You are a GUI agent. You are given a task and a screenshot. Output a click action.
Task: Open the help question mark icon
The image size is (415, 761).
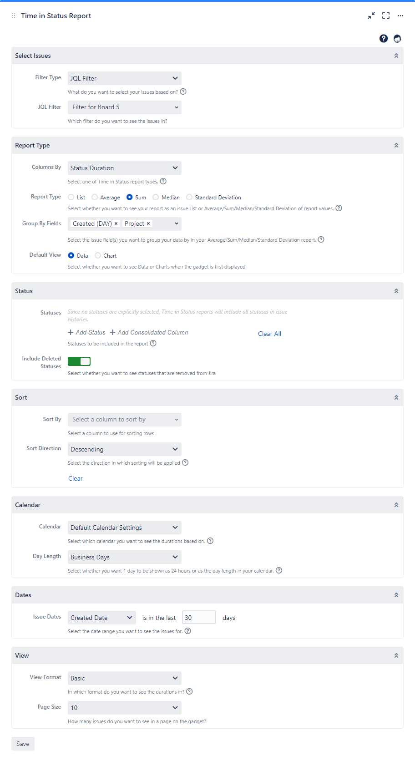[x=383, y=39]
